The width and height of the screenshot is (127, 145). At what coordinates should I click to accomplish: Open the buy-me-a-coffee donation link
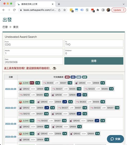28,68
